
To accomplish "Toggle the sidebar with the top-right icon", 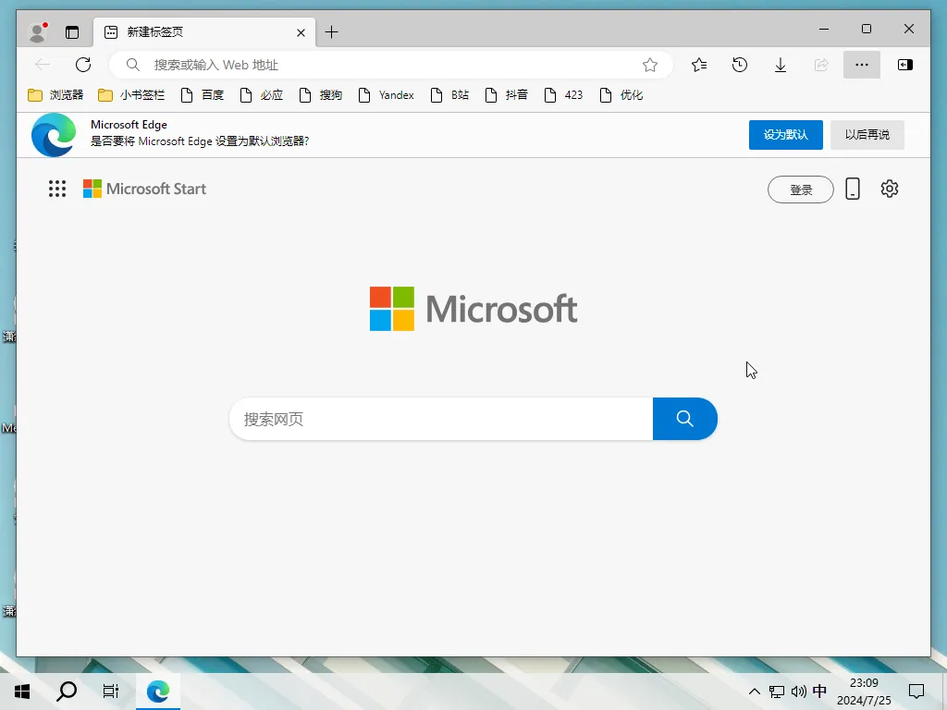I will 904,65.
